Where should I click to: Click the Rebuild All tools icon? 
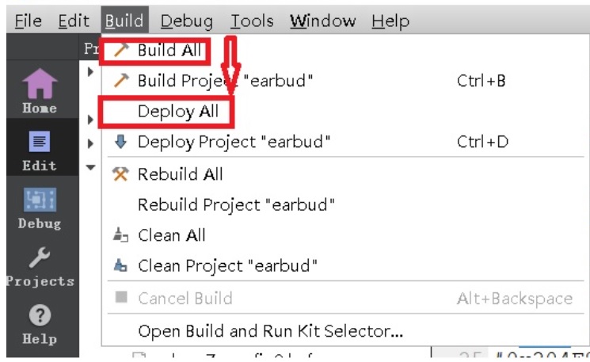120,174
